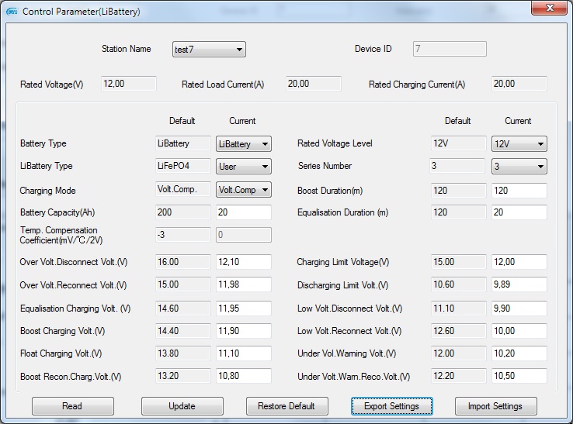This screenshot has width=573, height=424.
Task: Click default Boost Charging 14.40 field
Action: 183,331
